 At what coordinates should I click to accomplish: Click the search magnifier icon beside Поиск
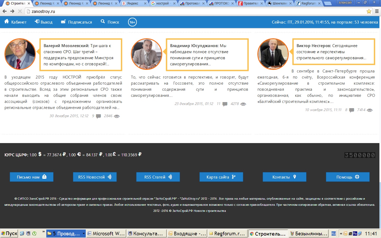(x=103, y=22)
